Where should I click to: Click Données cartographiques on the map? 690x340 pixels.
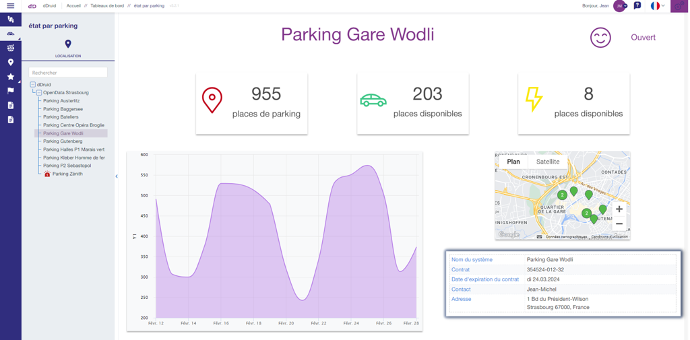[566, 236]
